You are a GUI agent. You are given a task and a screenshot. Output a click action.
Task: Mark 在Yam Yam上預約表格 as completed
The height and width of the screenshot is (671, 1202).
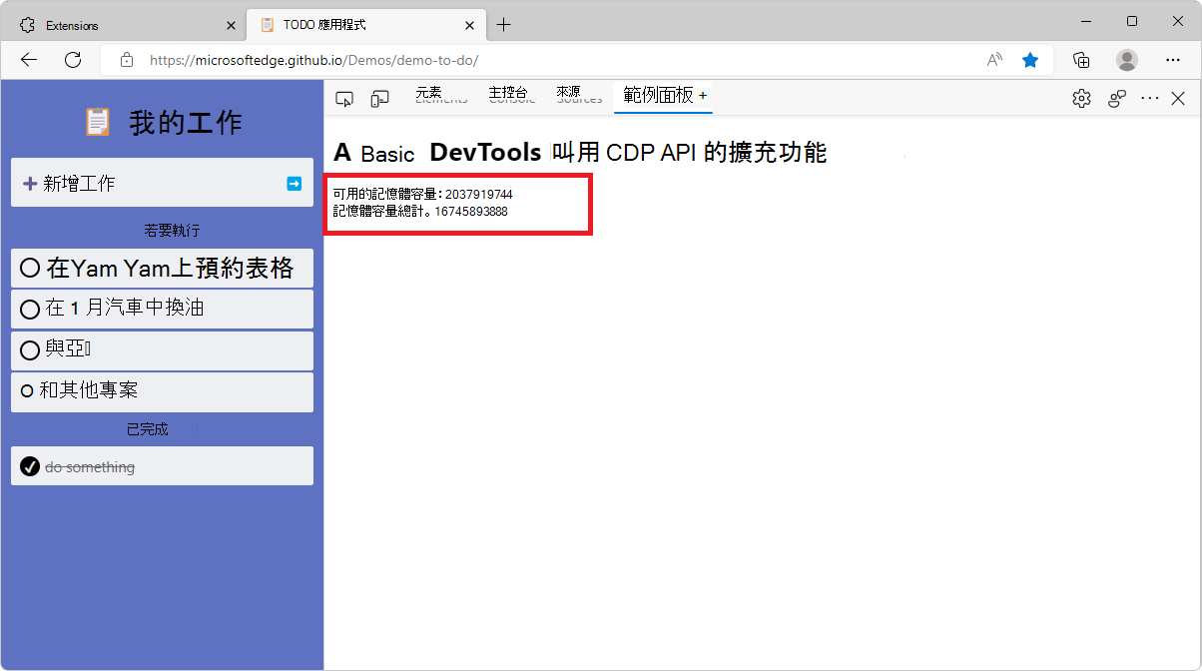click(30, 268)
